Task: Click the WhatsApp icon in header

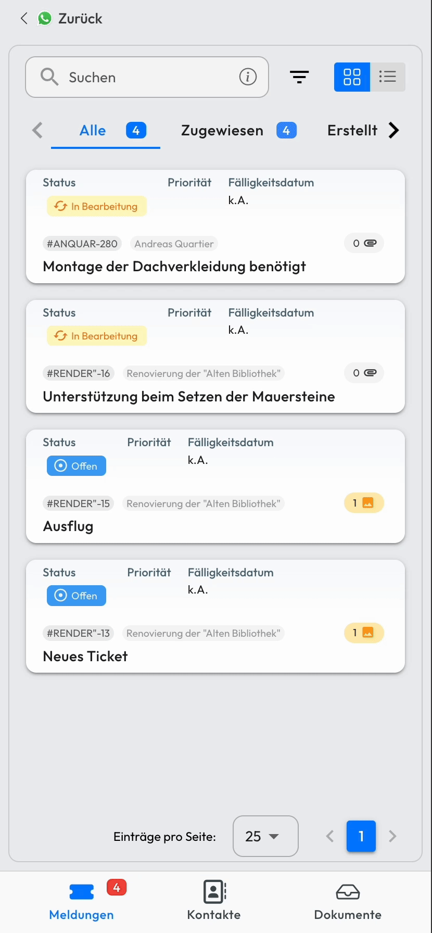Action: 45,19
